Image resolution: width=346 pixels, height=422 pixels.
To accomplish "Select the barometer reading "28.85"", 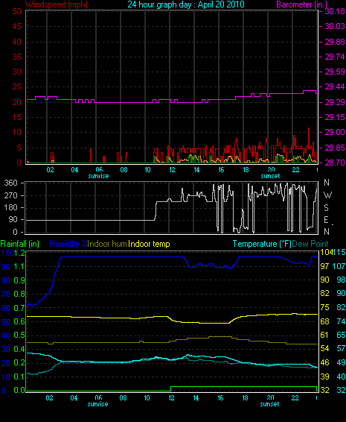I will 335,148.
